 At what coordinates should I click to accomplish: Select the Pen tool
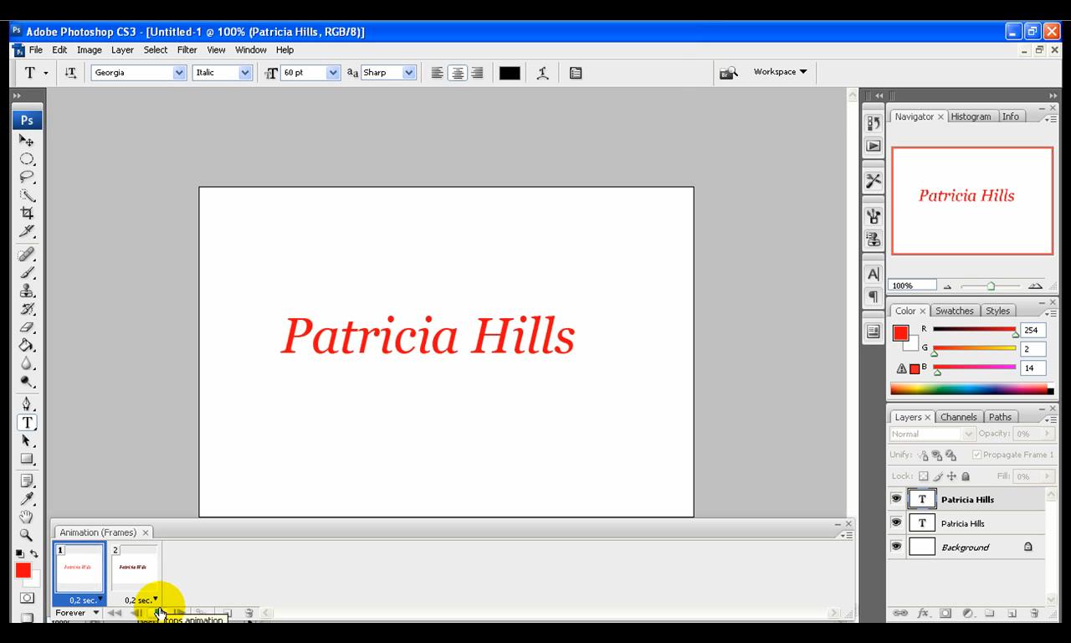[x=27, y=404]
